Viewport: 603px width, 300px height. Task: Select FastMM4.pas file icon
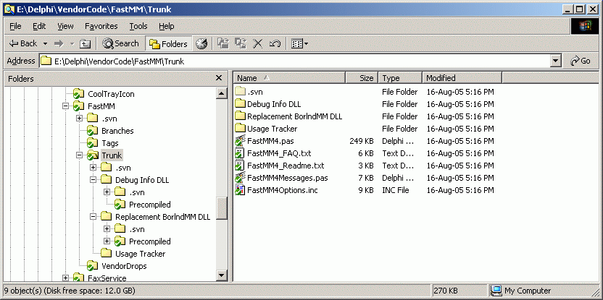[240, 141]
